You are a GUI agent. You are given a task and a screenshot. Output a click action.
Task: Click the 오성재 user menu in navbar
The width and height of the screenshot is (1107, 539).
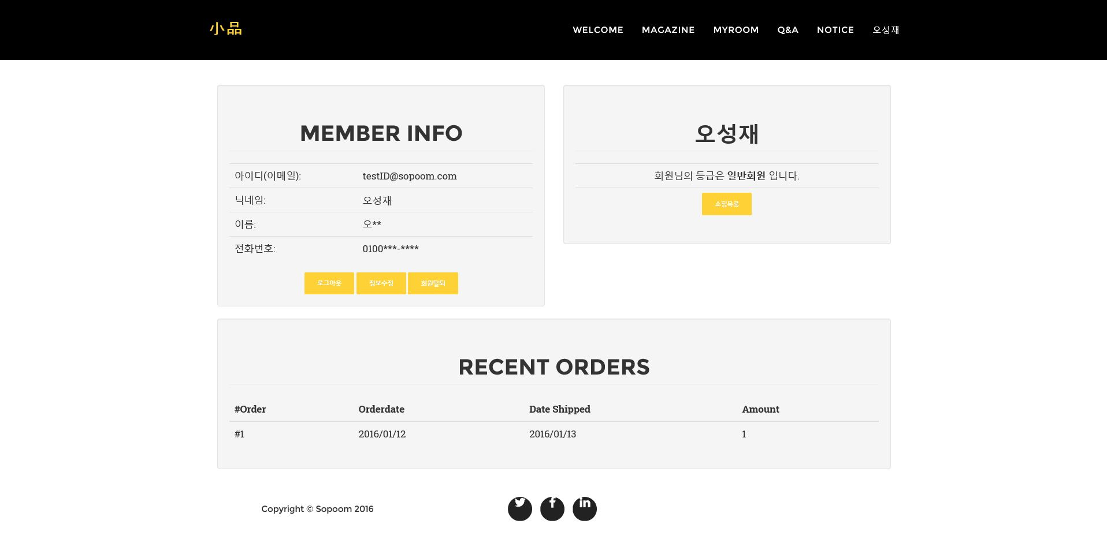click(x=886, y=30)
